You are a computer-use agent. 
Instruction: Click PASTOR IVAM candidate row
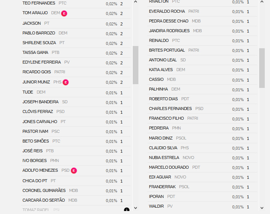pyautogui.click(x=76, y=132)
